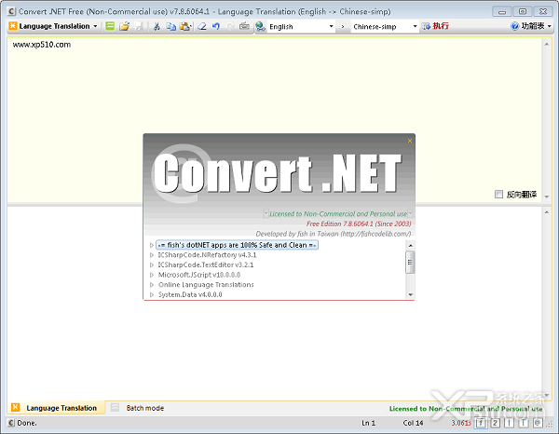
Task: Click the 'Licensed to Non-Commercial' splash text
Action: (x=338, y=214)
